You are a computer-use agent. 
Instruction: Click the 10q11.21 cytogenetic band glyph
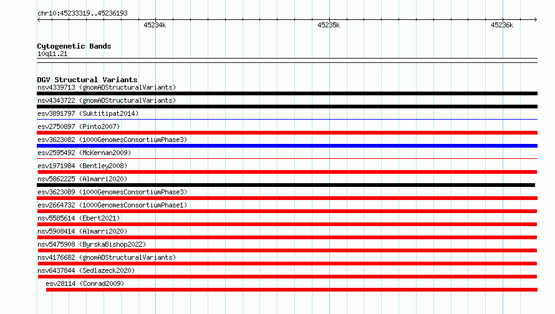point(287,60)
